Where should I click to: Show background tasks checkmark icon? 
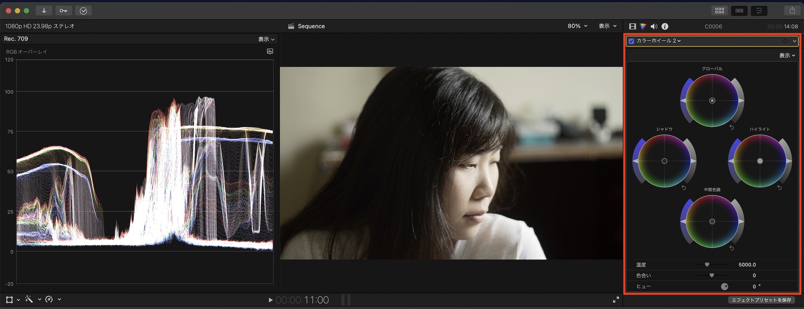coord(83,11)
